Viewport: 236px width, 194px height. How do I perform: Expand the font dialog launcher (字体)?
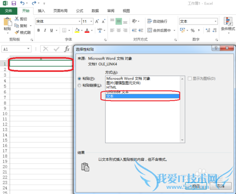105,40
